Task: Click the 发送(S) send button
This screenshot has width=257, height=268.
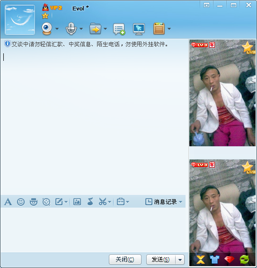Action: click(x=161, y=260)
